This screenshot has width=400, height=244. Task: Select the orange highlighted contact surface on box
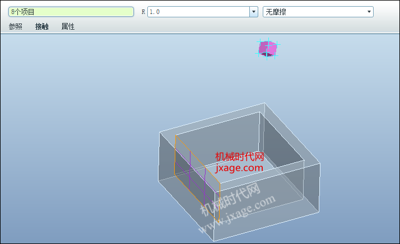[197, 179]
